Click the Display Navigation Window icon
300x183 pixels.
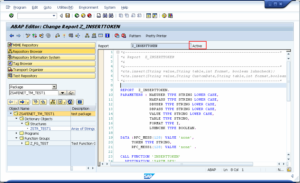click(x=94, y=36)
